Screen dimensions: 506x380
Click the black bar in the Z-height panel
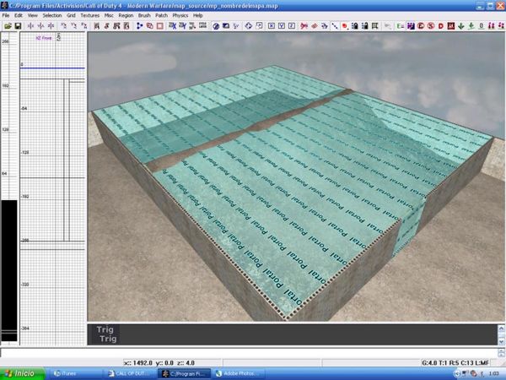pos(9,270)
